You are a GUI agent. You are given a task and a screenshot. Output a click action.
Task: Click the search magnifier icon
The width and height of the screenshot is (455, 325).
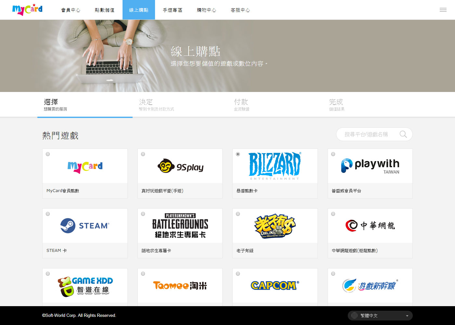click(x=403, y=134)
